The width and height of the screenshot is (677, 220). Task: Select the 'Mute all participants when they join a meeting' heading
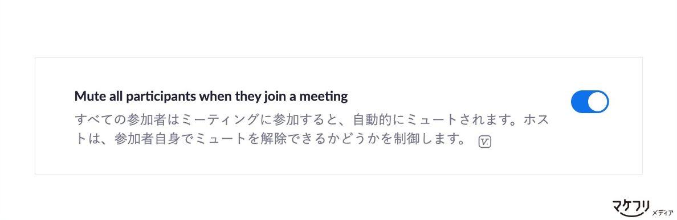[211, 96]
